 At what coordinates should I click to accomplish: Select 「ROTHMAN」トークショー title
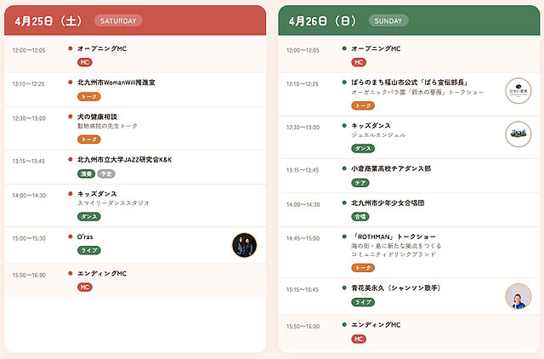(394, 236)
